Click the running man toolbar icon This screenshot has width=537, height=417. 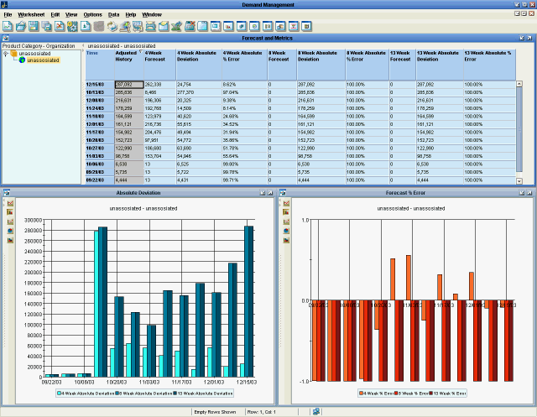[125, 26]
